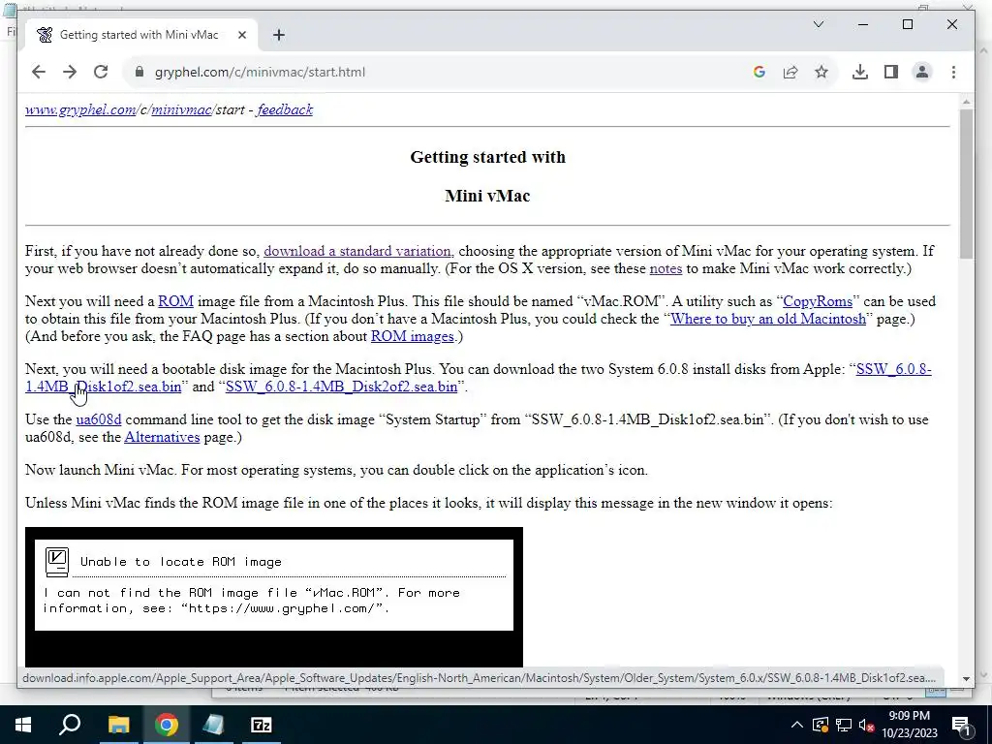Click the 'Unable to locate ROM image' screenshot
This screenshot has width=992, height=744.
coord(274,597)
